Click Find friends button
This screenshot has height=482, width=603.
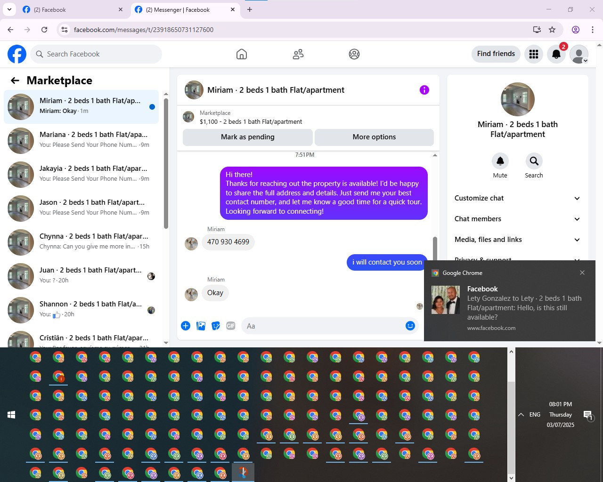point(496,54)
